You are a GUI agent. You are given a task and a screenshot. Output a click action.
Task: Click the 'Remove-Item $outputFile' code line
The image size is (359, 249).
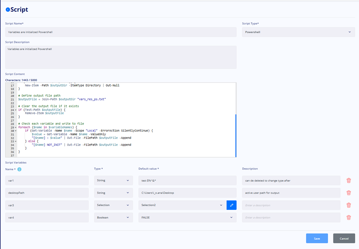point(45,113)
